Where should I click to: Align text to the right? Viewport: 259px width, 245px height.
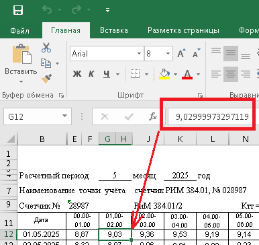click(246, 74)
